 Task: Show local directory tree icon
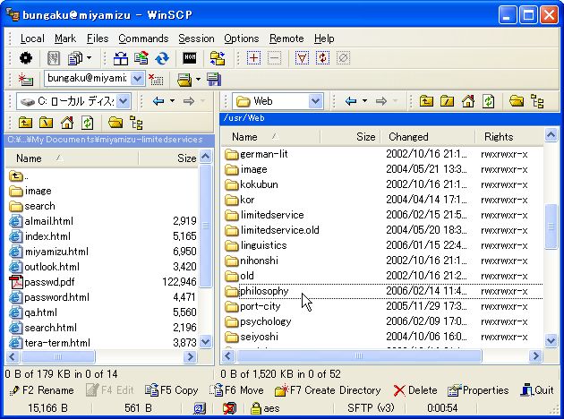coord(136,123)
